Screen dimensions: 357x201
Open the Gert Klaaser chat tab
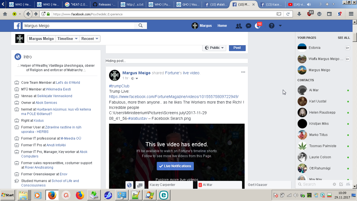click(x=269, y=185)
